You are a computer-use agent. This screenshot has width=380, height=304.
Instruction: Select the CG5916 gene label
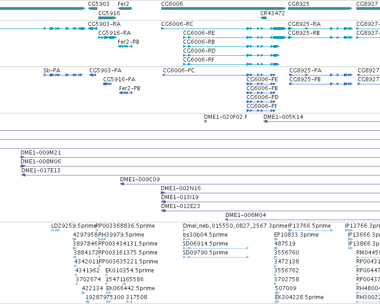(109, 13)
